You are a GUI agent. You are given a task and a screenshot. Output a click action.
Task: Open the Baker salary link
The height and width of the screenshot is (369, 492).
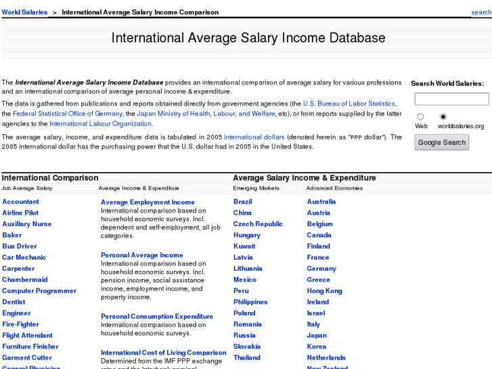(x=12, y=235)
